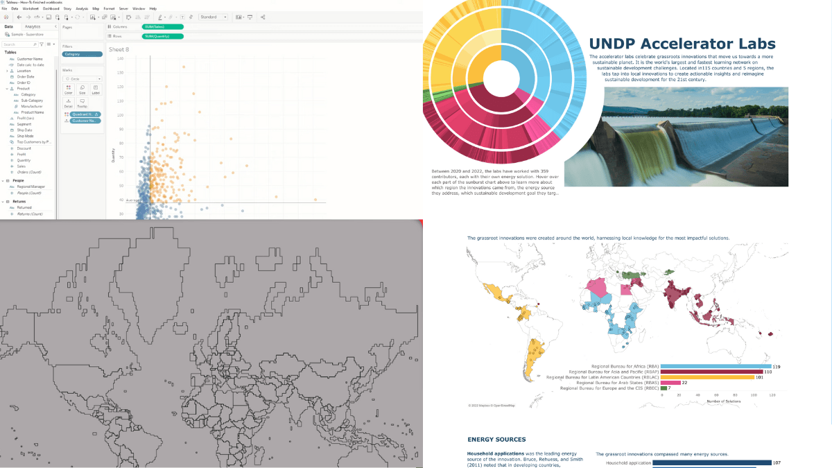Open the Standard fit dropdown
Image resolution: width=832 pixels, height=468 pixels.
(x=213, y=17)
